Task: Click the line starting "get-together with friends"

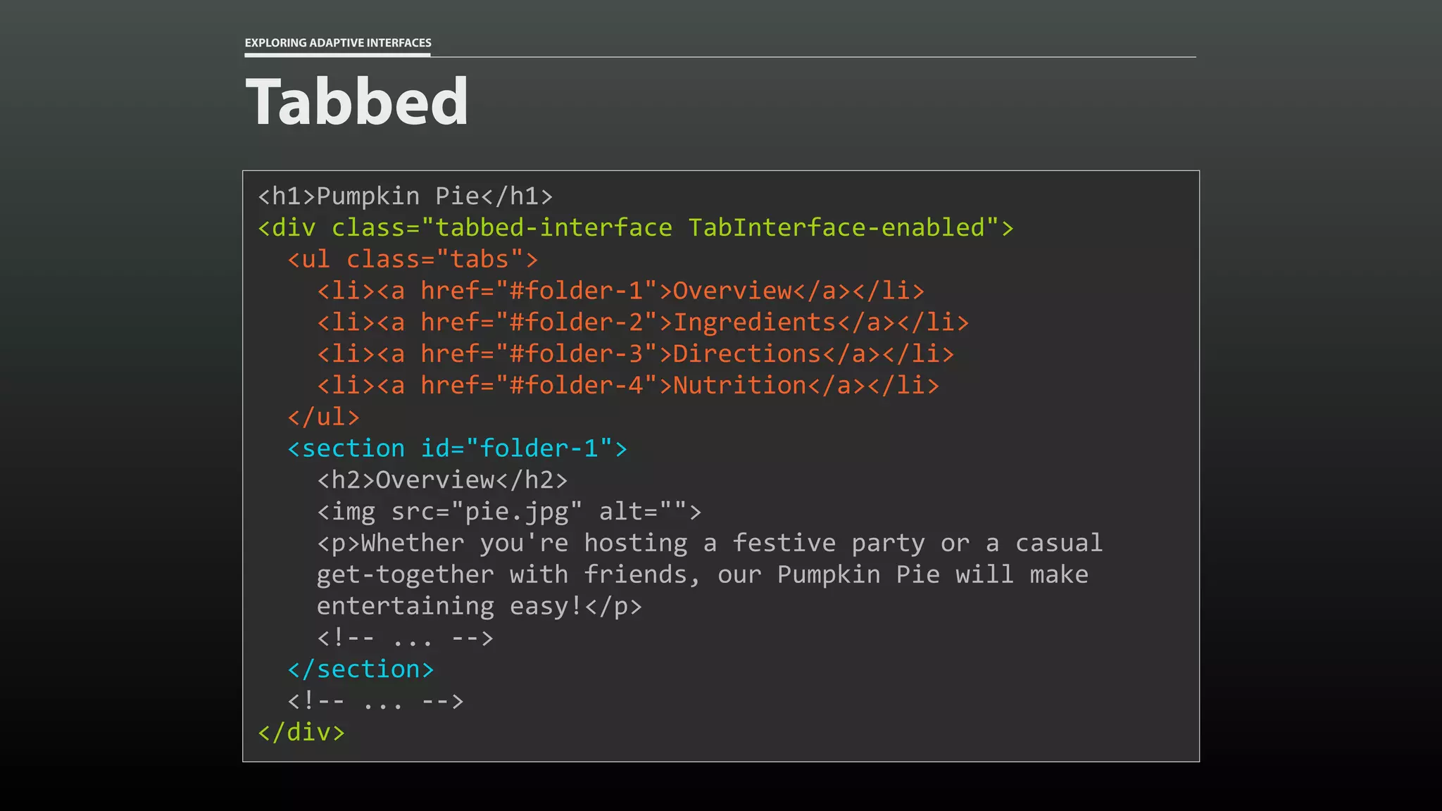Action: pos(702,574)
